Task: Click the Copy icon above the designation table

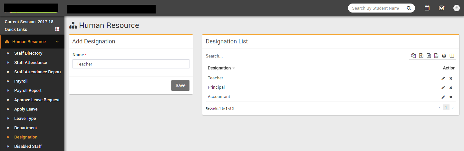Action: click(413, 56)
